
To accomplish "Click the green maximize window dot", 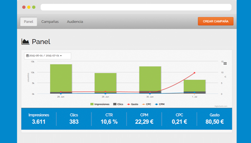I will tap(34, 7).
